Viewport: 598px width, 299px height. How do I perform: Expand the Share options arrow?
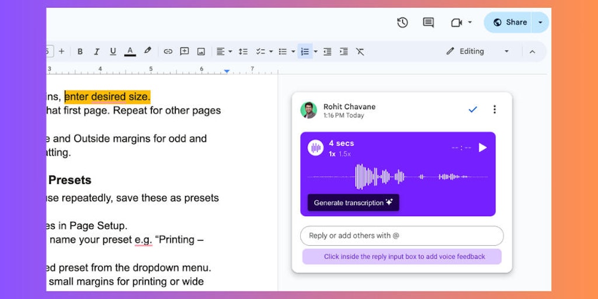coord(540,23)
